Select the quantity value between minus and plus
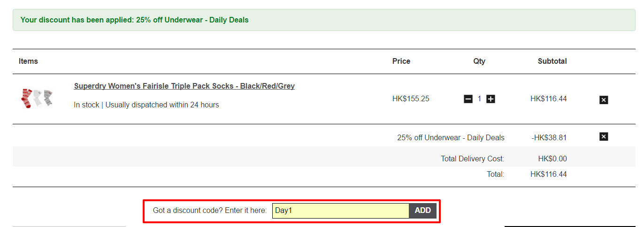Screen dimensions: 644x227 coord(479,99)
